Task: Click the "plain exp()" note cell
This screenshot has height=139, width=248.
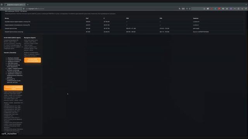Action: pyautogui.click(x=196, y=29)
